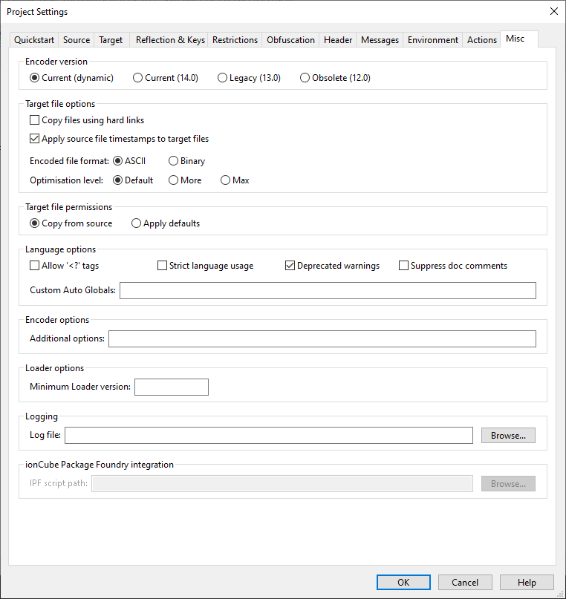
Task: Go to Reflection & Keys tab
Action: (170, 40)
